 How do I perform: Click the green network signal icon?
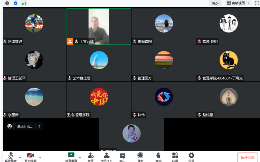click(x=24, y=3)
